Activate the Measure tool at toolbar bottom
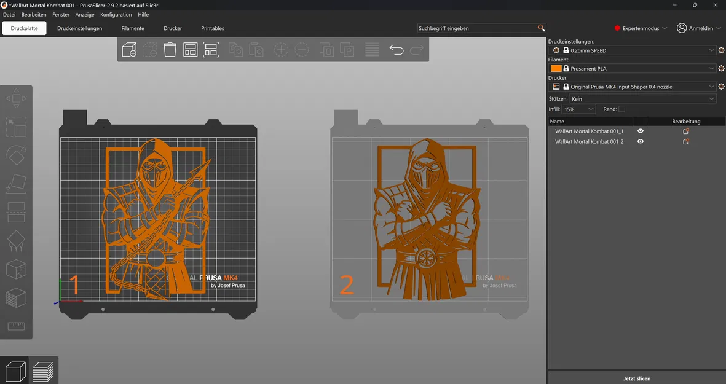The width and height of the screenshot is (726, 384). click(16, 326)
